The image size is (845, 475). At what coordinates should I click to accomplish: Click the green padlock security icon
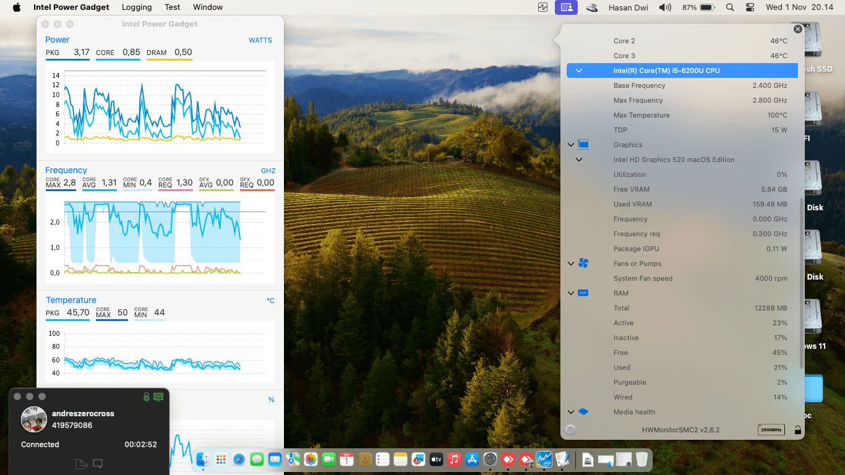(x=147, y=396)
